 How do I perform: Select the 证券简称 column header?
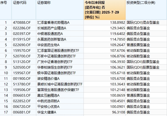[60, 10]
